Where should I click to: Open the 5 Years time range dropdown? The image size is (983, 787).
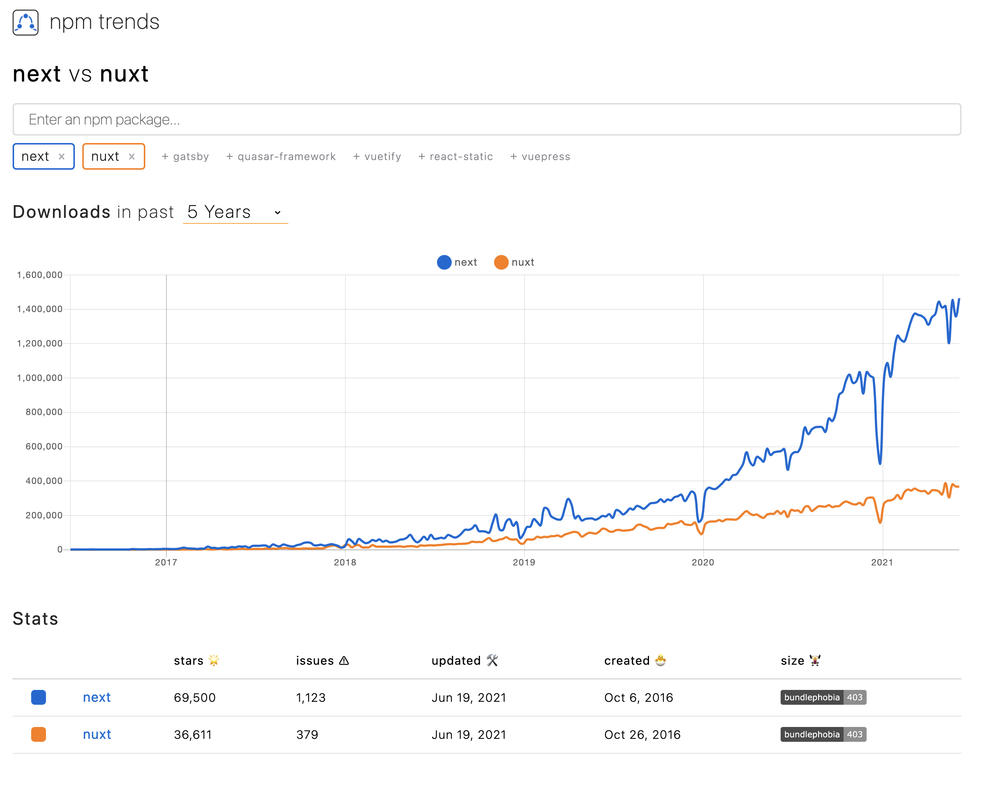[x=235, y=212]
